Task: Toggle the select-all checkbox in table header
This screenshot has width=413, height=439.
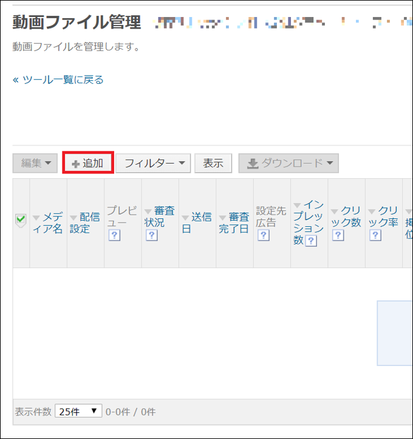Action: (21, 219)
